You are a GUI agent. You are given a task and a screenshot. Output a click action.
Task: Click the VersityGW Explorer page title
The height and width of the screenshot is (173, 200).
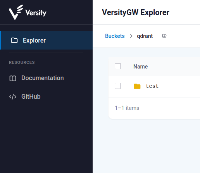tap(136, 12)
